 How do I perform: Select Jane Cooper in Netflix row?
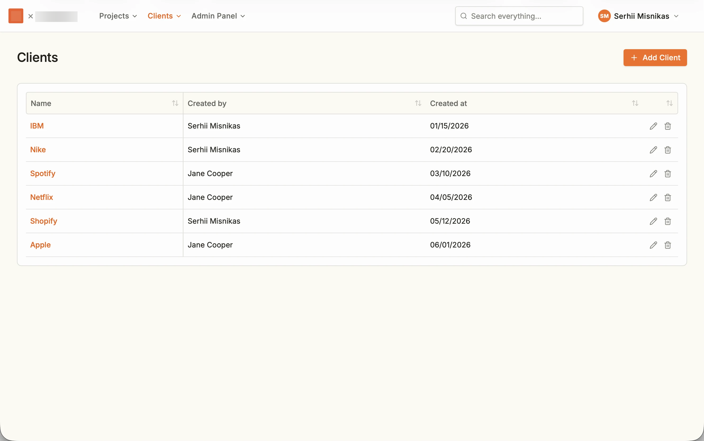click(210, 197)
